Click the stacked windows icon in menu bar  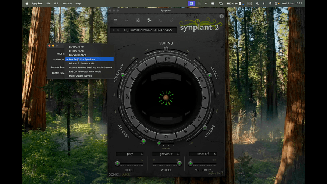[221, 3]
